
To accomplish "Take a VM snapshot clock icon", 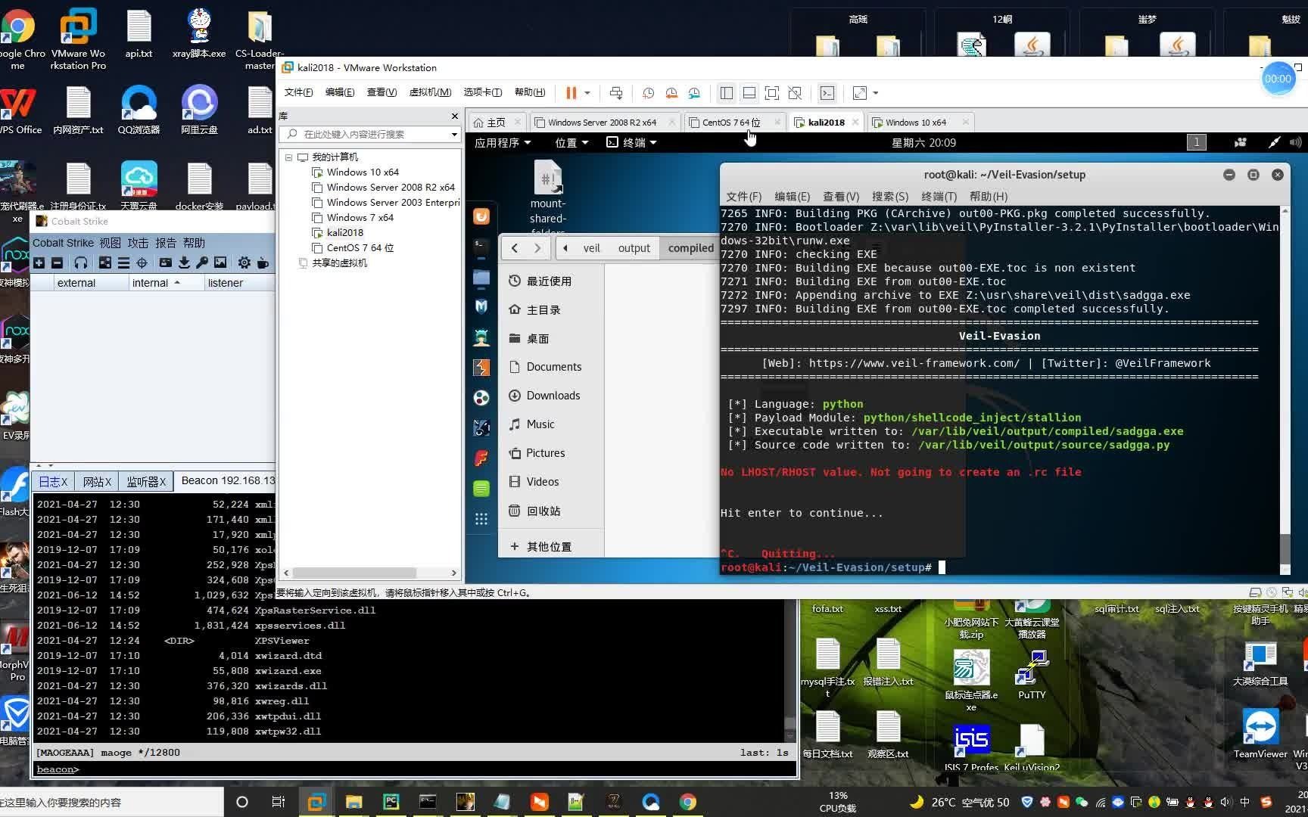I will click(x=649, y=93).
